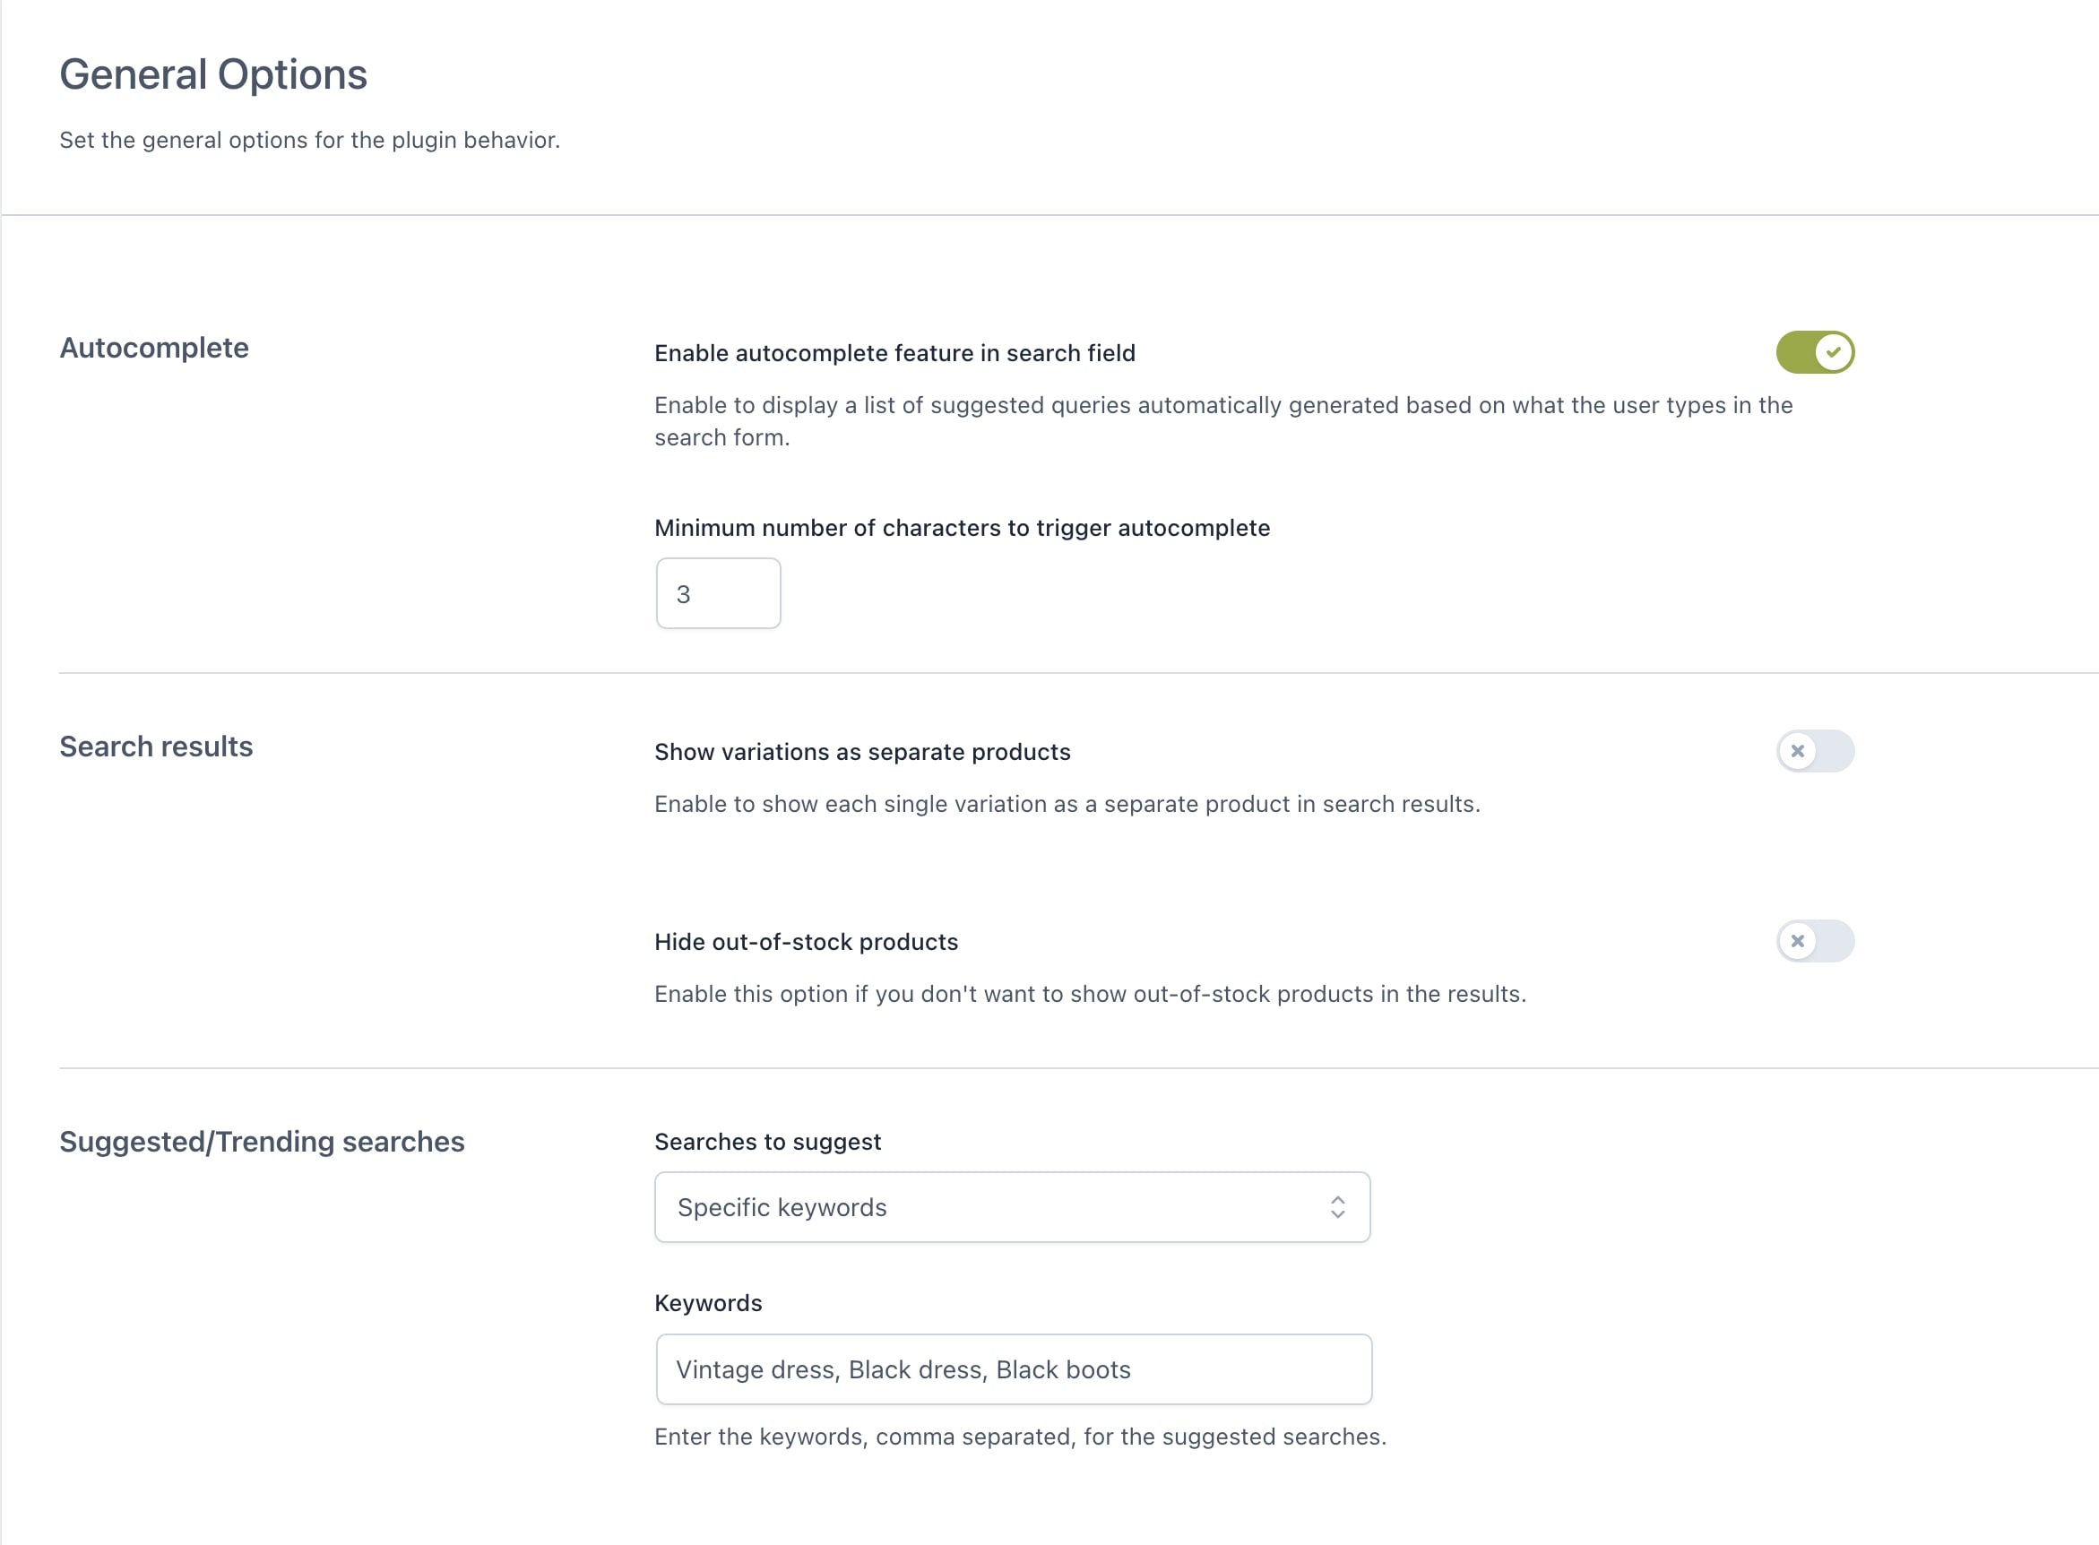Click the General Options page heading
This screenshot has height=1545, width=2099.
tap(213, 74)
